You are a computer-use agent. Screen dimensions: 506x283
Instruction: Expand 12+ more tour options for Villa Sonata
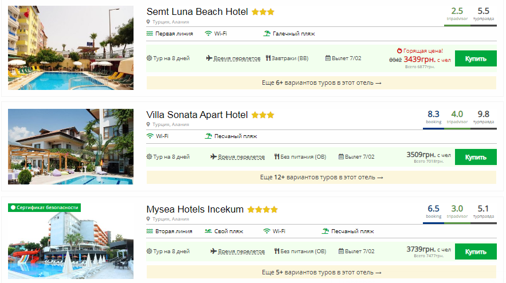[x=321, y=177]
